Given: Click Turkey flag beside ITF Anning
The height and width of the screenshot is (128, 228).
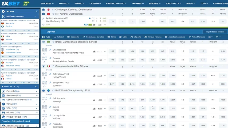Looking at the screenshot, I should 48,14.
